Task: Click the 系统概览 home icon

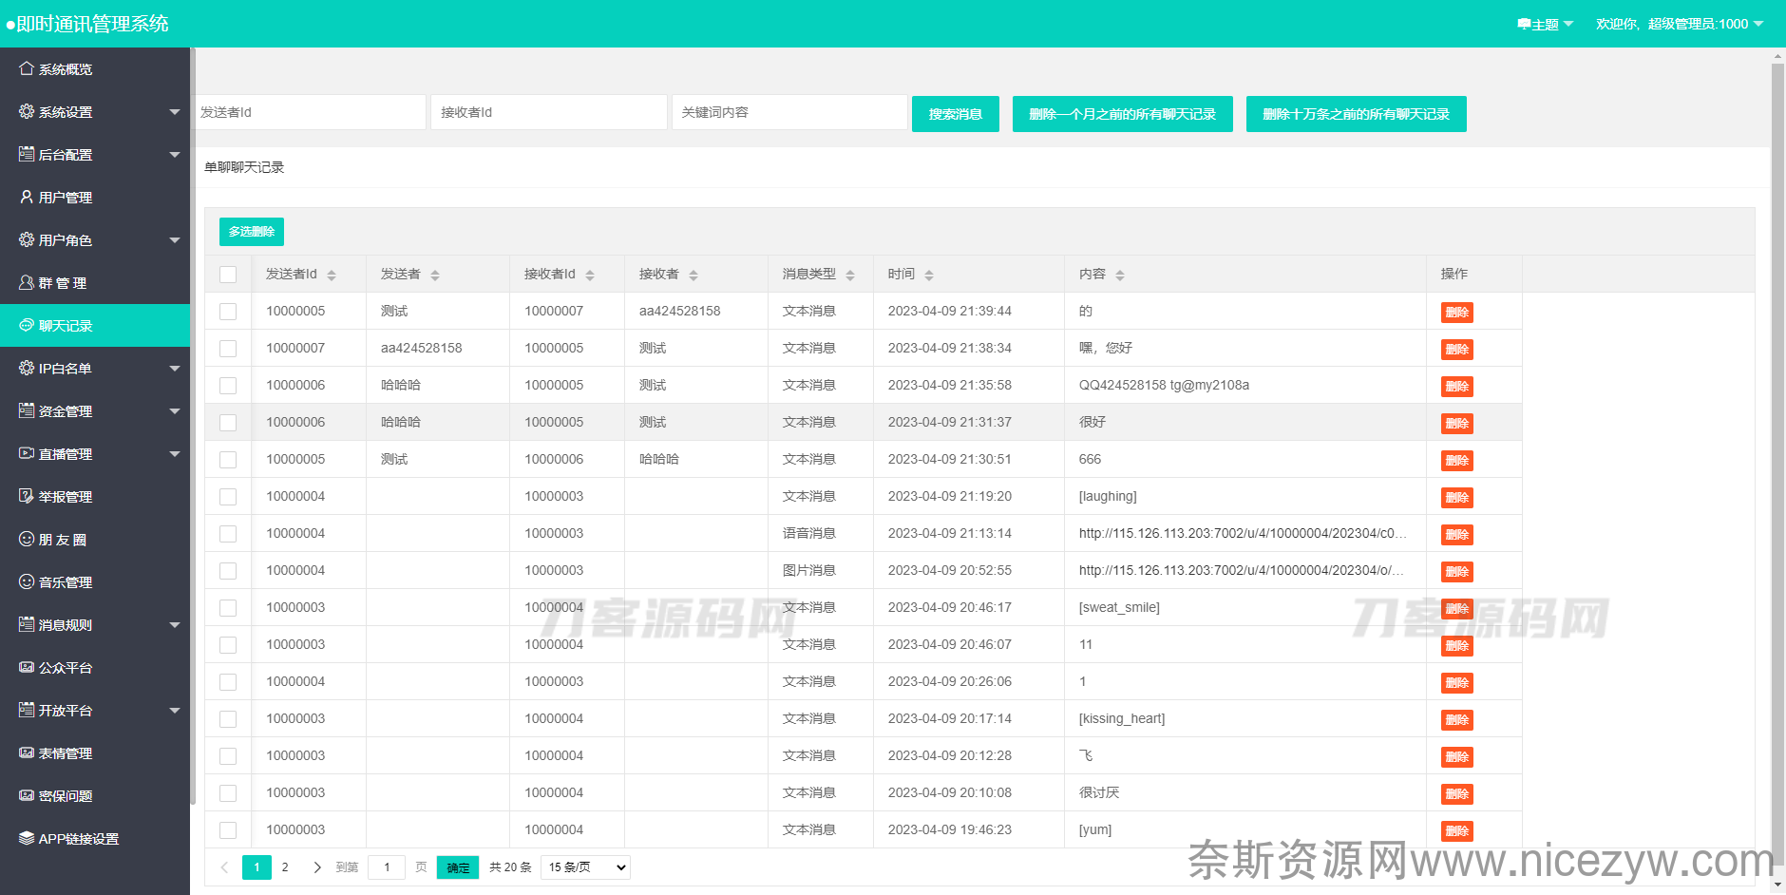Action: tap(27, 68)
